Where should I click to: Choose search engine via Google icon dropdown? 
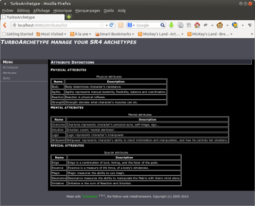pos(131,25)
